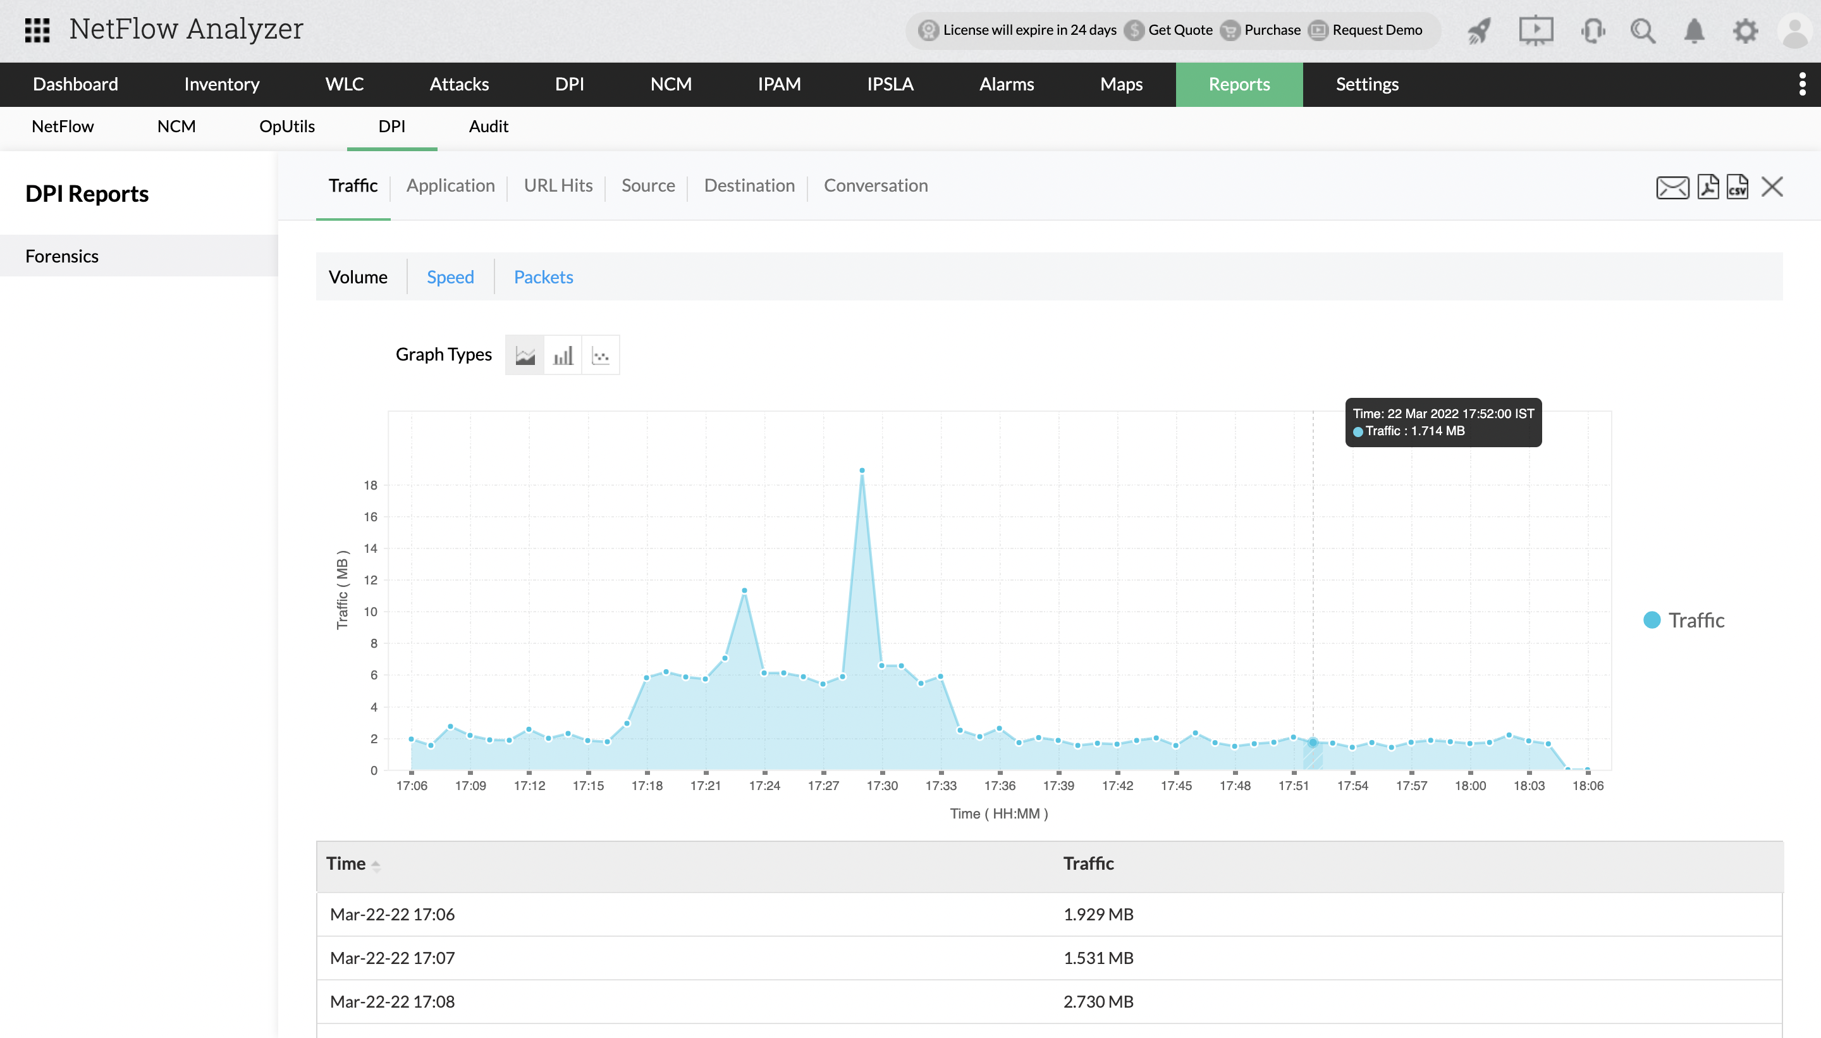Image resolution: width=1821 pixels, height=1038 pixels.
Task: Open the user profile avatar menu
Action: (x=1794, y=30)
